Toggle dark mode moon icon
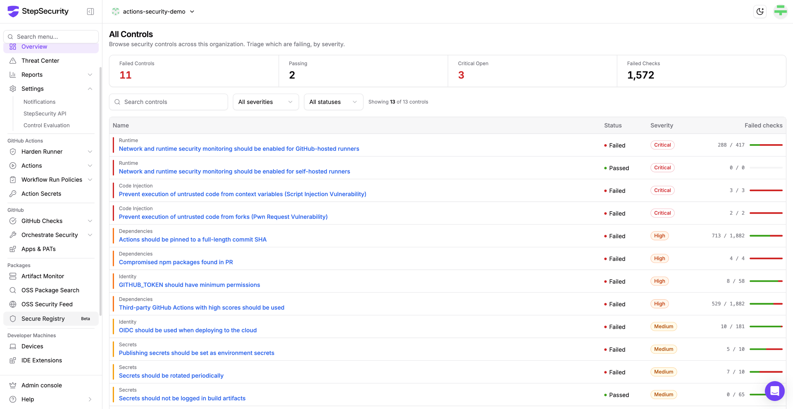 tap(760, 11)
